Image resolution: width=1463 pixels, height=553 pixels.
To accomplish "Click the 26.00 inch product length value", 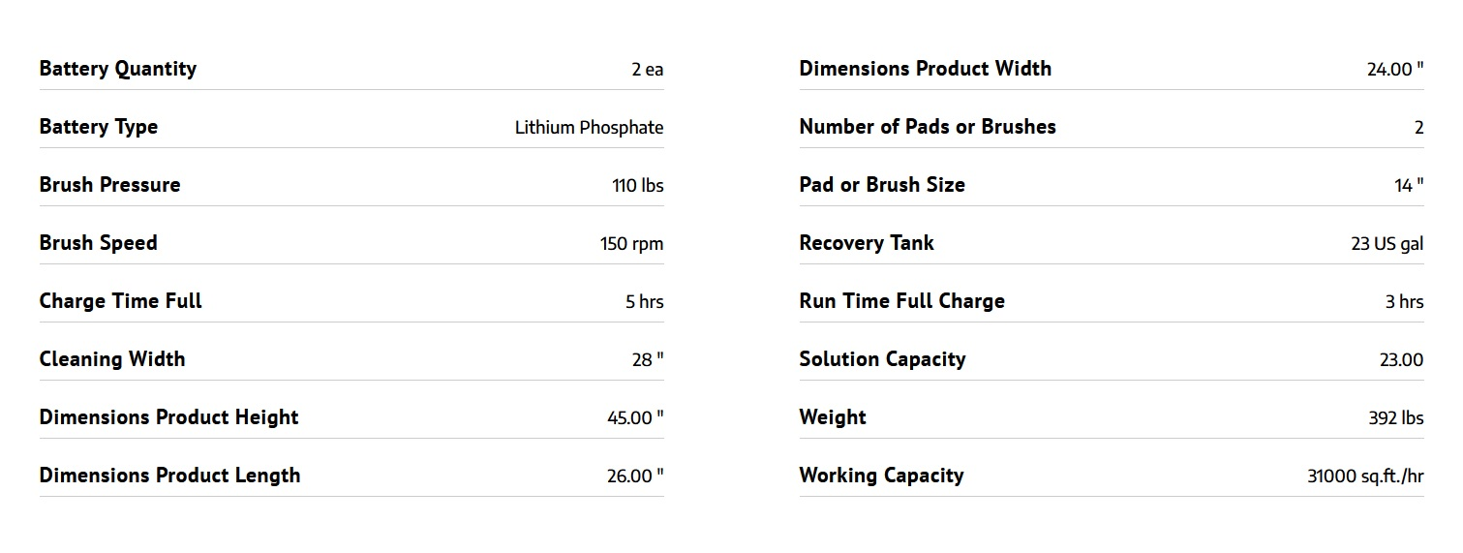I will (x=635, y=476).
